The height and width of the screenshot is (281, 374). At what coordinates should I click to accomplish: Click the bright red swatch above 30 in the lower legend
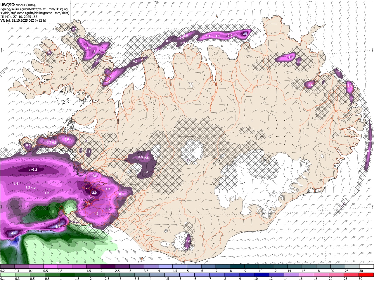coord(367,275)
